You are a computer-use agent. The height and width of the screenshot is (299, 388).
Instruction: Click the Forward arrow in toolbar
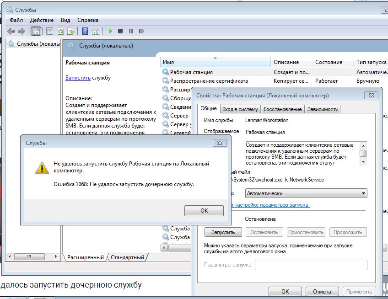[21, 32]
